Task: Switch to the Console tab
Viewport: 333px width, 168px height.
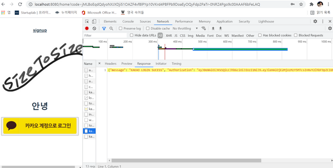Action: (x=128, y=21)
